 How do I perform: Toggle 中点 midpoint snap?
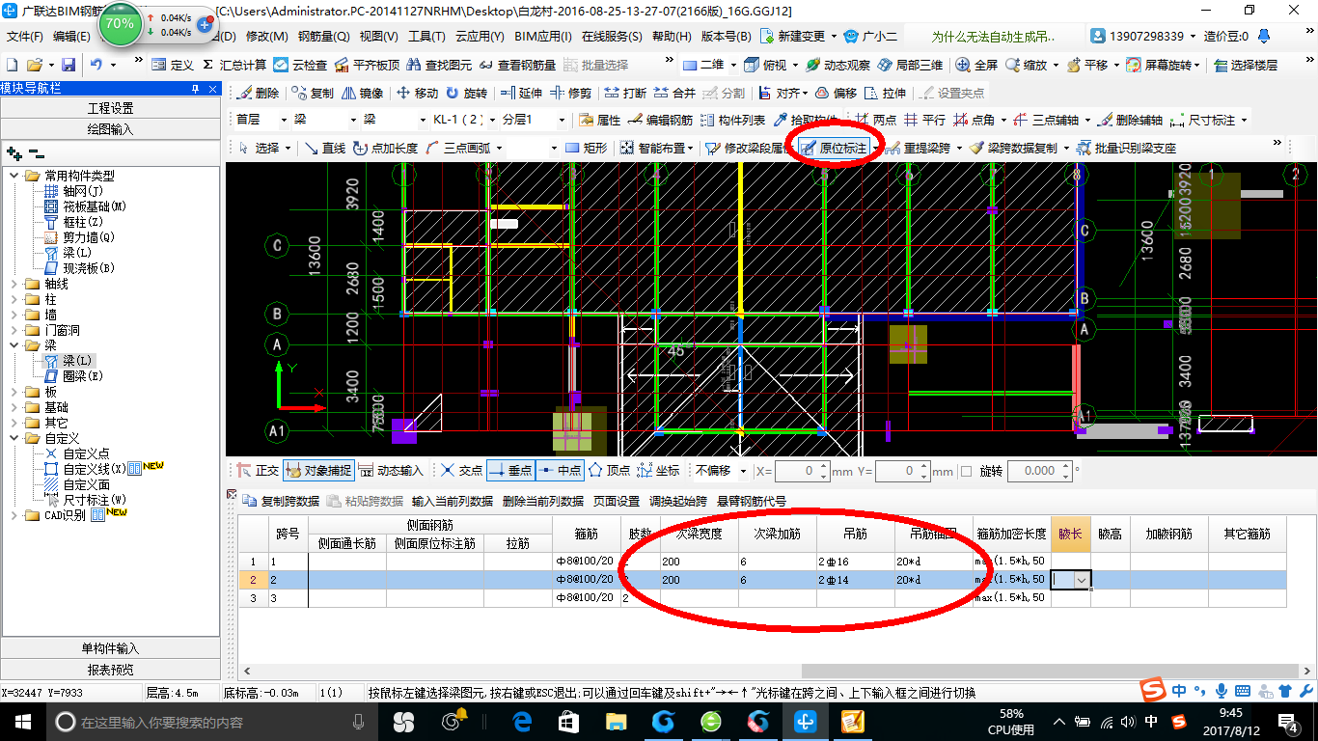click(559, 471)
